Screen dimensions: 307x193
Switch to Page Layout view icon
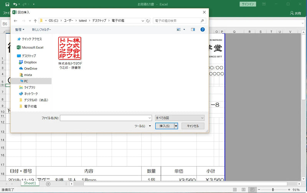[x=244, y=190]
